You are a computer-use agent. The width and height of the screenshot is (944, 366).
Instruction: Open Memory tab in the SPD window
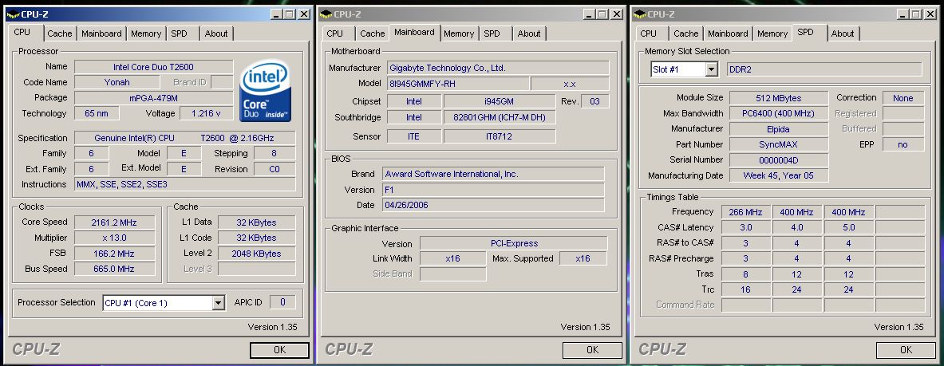(772, 33)
